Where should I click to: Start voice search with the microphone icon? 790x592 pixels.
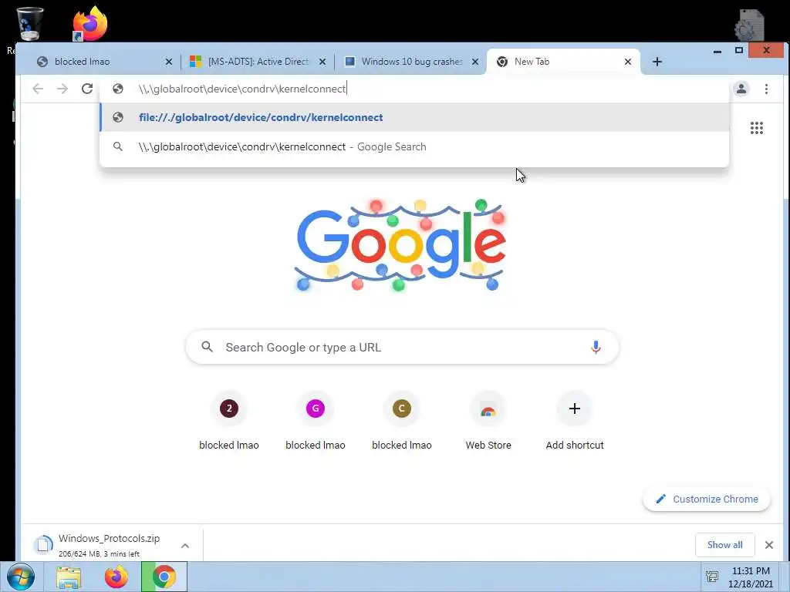(596, 347)
